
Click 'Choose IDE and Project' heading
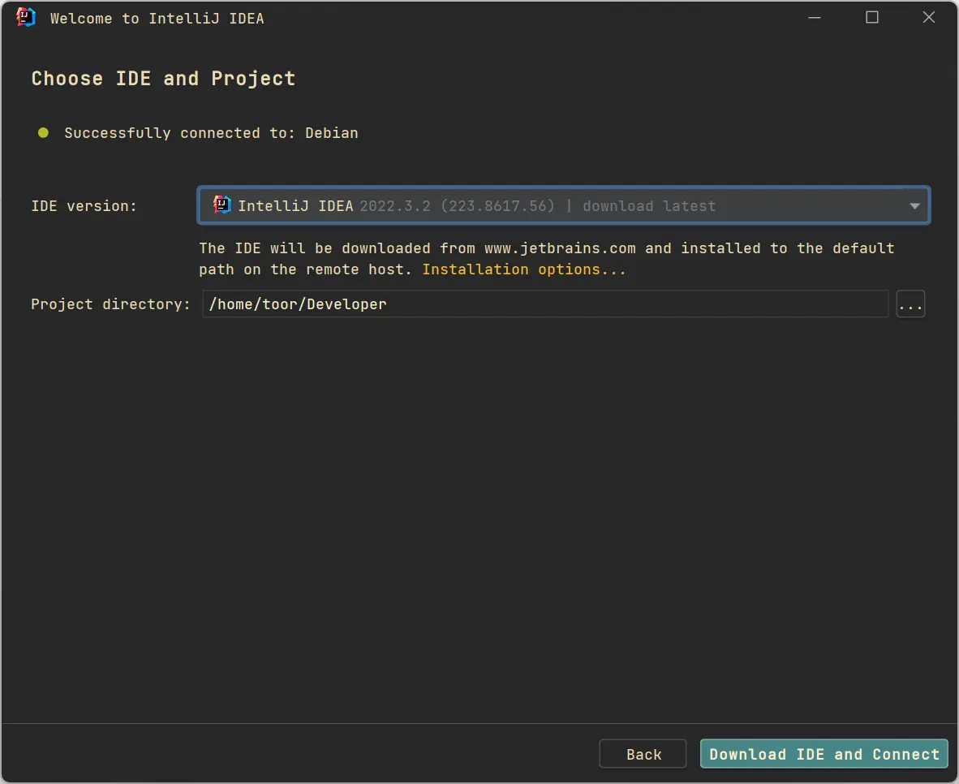[163, 79]
